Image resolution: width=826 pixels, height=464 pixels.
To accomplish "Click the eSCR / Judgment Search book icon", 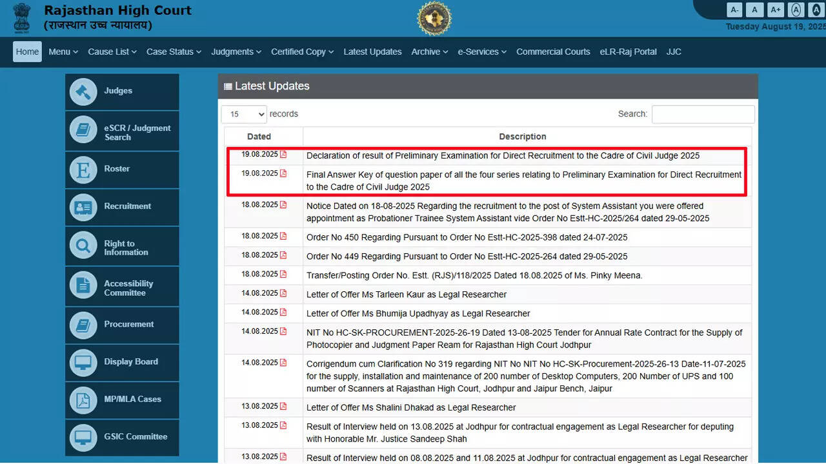I will click(83, 130).
